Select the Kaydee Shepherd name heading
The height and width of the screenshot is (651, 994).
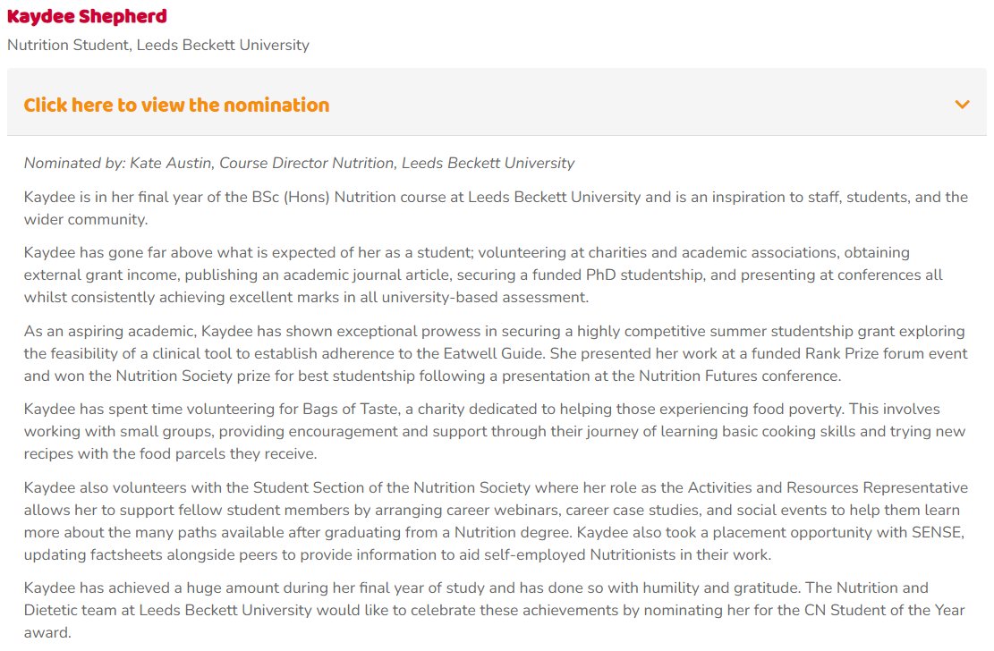tap(87, 16)
